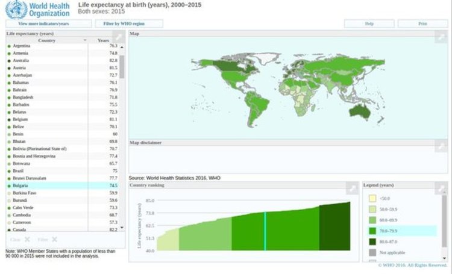Click country list scrollbar down arrow
452x274 pixels.
tap(122, 228)
